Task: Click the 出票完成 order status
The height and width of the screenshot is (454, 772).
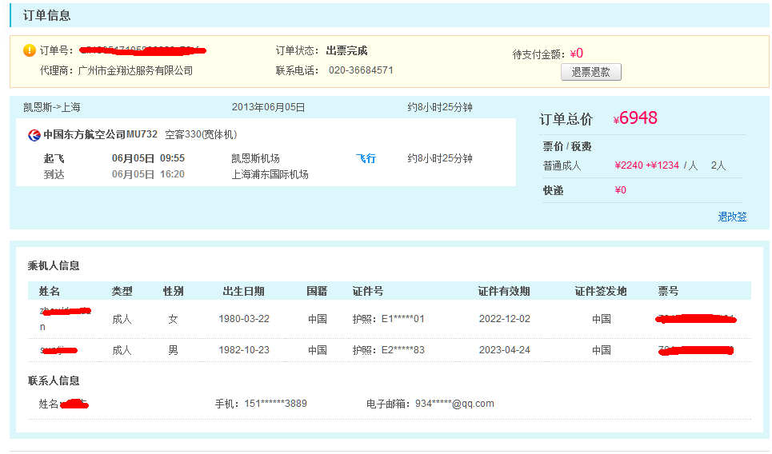Action: (x=346, y=50)
